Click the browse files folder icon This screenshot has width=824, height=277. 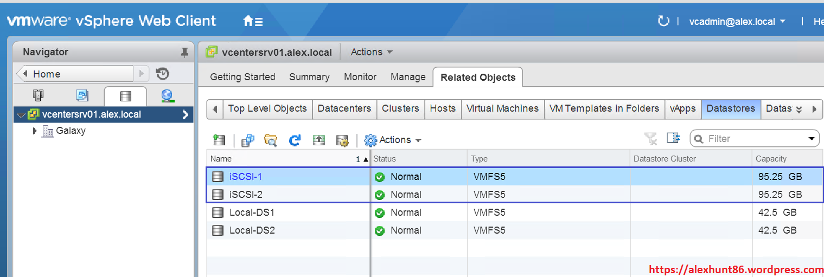271,140
